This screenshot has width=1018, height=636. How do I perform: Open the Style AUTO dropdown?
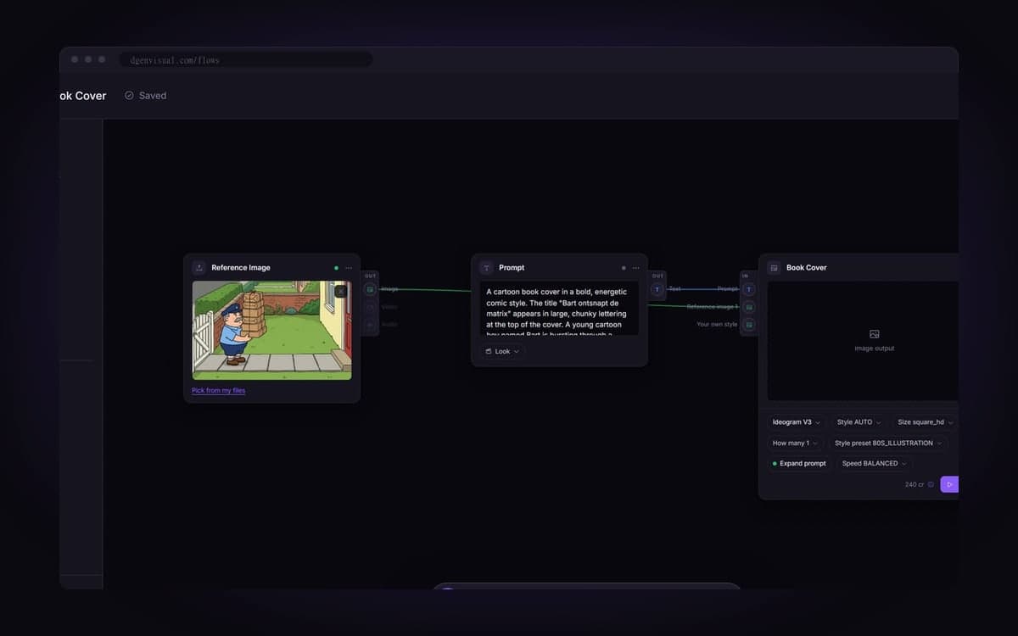[x=859, y=422]
